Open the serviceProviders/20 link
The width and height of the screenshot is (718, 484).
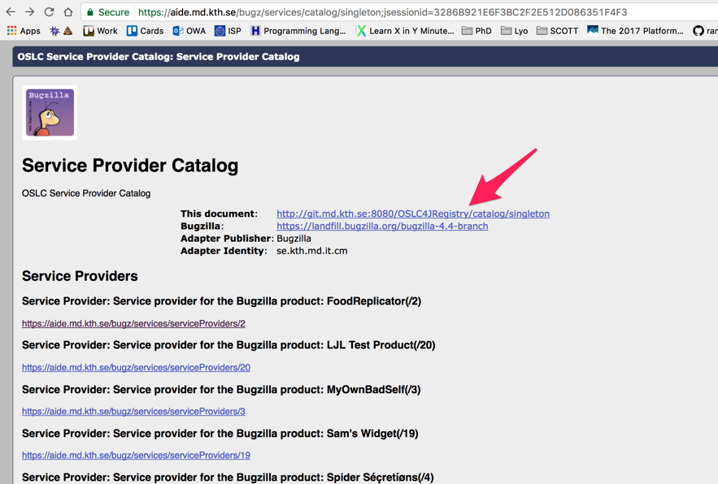(x=136, y=367)
